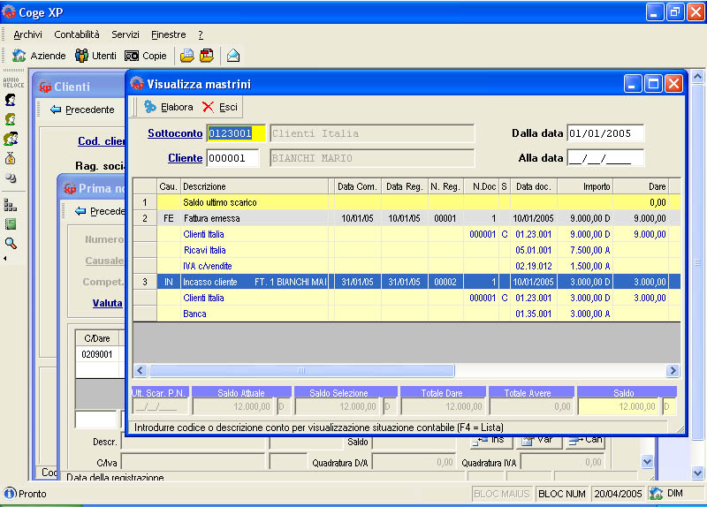Click Elabora in Visualizza mastrini
The width and height of the screenshot is (707, 507).
(169, 107)
